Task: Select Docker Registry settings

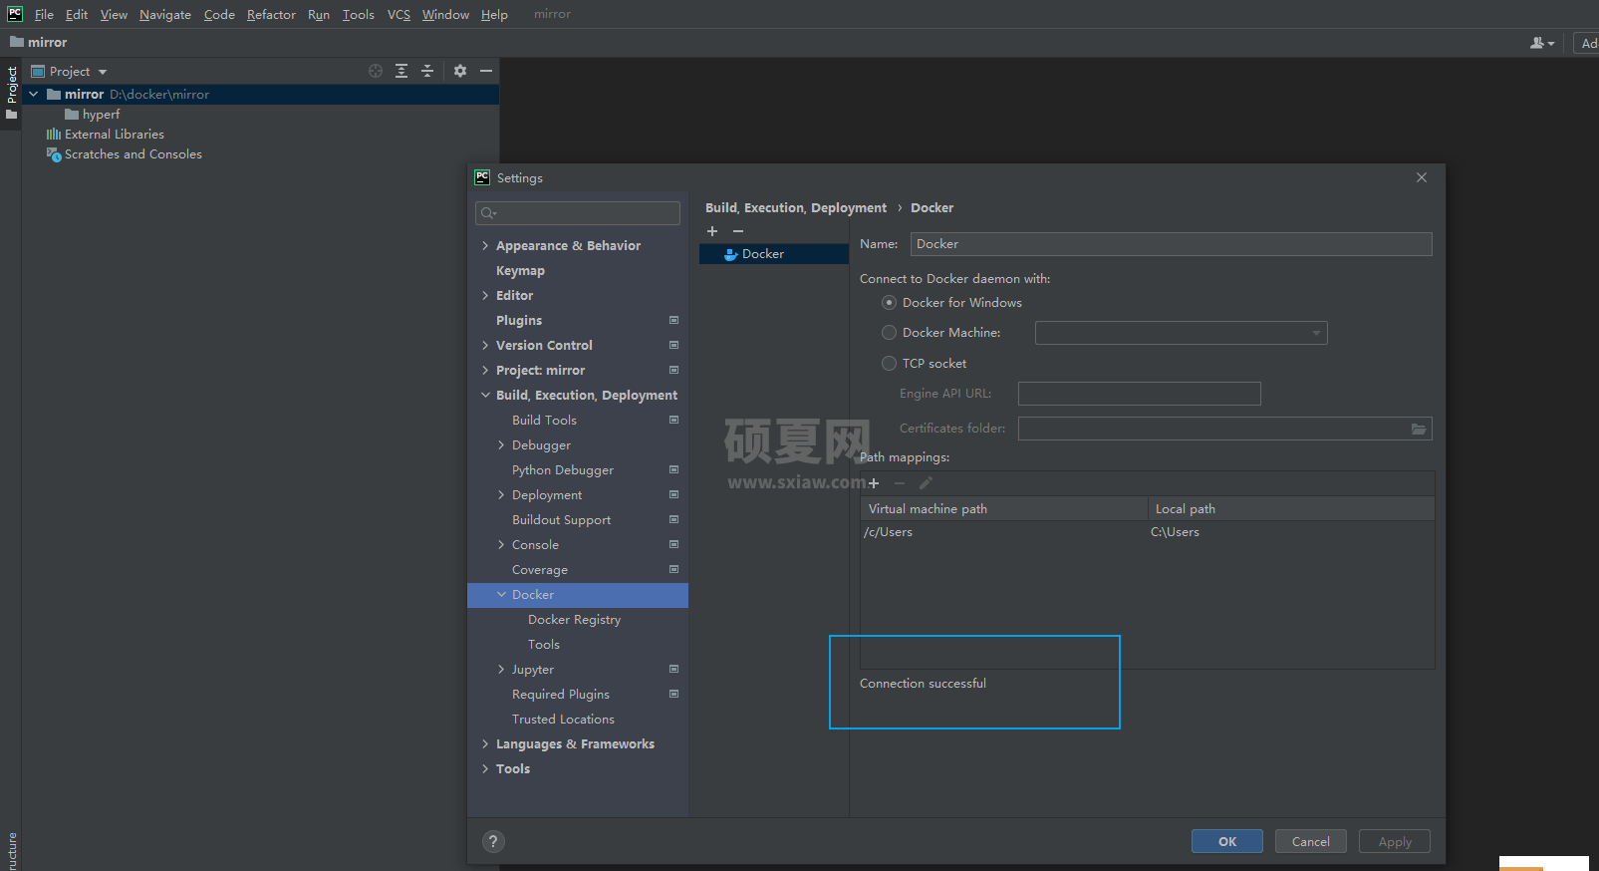Action: coord(575,620)
